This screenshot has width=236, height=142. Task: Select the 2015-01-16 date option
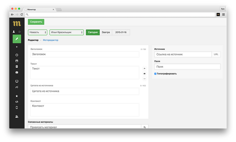[121, 32]
